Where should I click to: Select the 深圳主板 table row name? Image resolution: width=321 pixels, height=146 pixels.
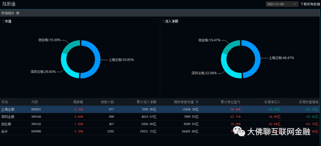(8, 117)
